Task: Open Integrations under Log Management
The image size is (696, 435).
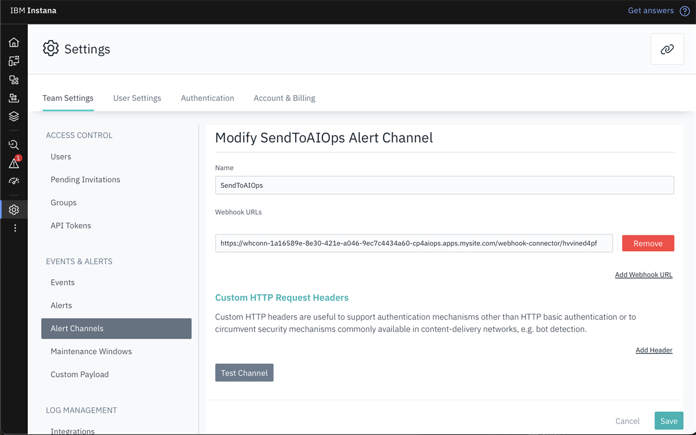Action: click(x=72, y=431)
